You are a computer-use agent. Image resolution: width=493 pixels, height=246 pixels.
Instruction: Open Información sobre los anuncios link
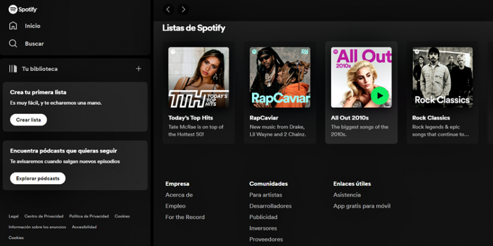tap(37, 227)
